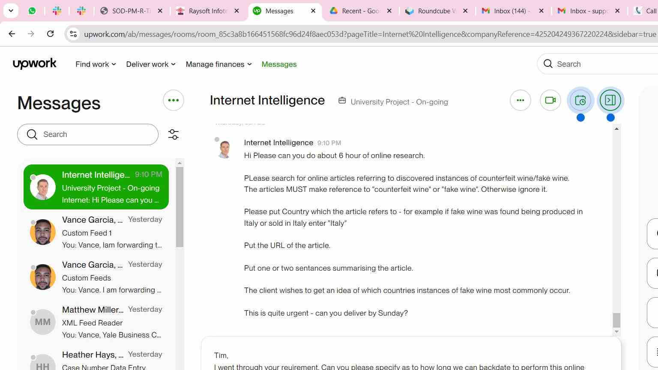Click Internet Intelligence avatar in conversation list

(x=43, y=187)
